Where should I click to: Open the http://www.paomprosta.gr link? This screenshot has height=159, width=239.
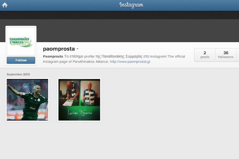(130, 62)
